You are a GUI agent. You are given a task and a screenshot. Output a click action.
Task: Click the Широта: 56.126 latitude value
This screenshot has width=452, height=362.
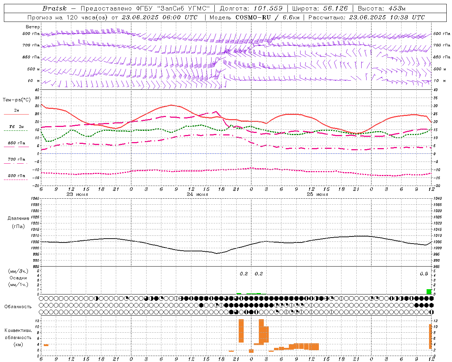(320, 8)
